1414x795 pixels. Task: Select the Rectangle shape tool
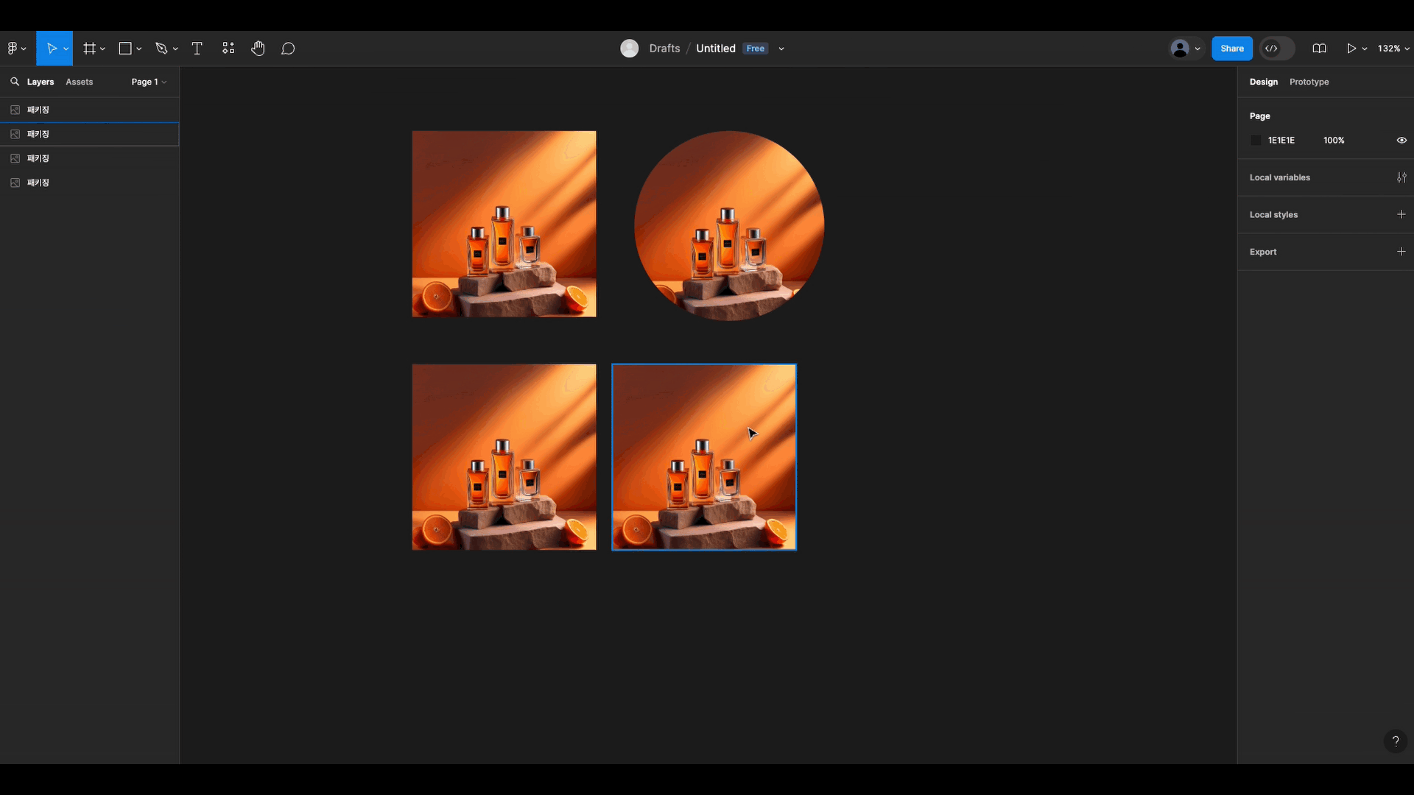pos(125,49)
